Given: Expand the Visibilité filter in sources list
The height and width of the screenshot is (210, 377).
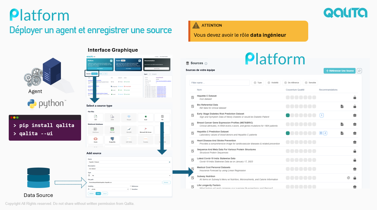Looking at the screenshot, I should click(273, 83).
